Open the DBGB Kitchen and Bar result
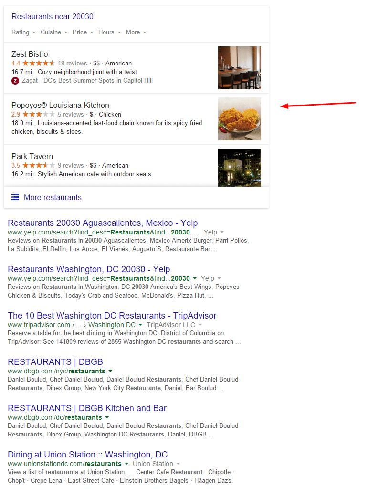This screenshot has width=389, height=489. (x=87, y=408)
